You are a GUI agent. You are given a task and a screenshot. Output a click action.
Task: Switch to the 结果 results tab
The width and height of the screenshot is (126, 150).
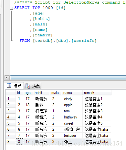14,86
